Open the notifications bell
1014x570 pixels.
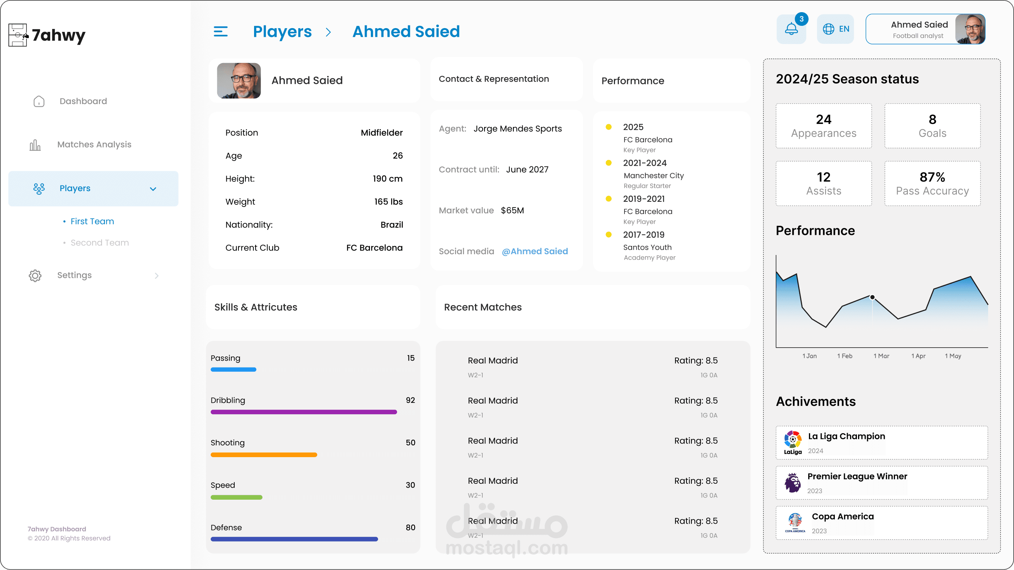[x=791, y=29]
